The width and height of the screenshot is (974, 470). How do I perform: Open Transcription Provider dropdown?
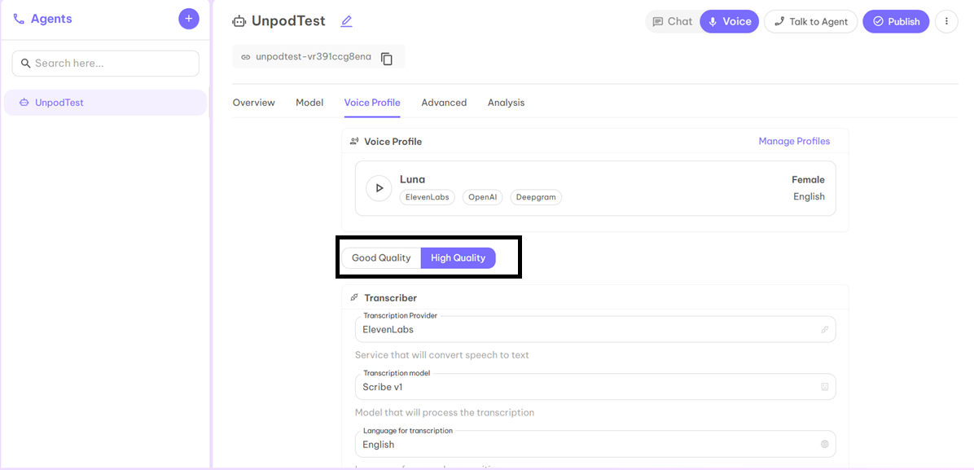(595, 330)
